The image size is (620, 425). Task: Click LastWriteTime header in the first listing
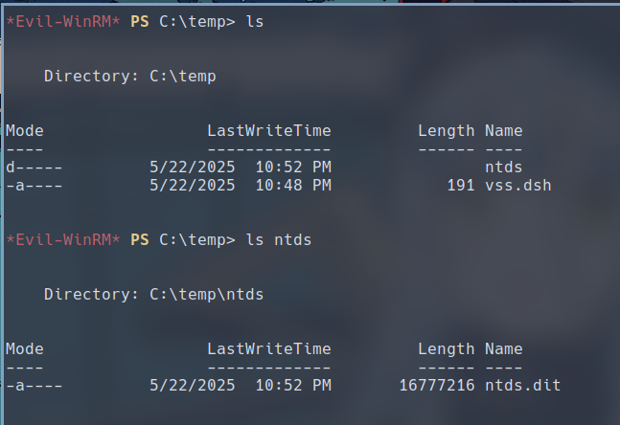pyautogui.click(x=268, y=130)
